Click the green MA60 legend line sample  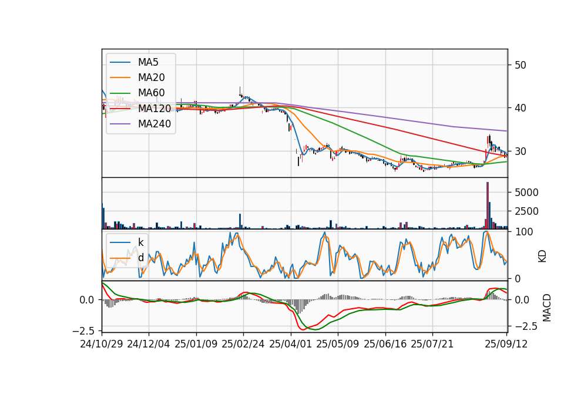pos(120,93)
